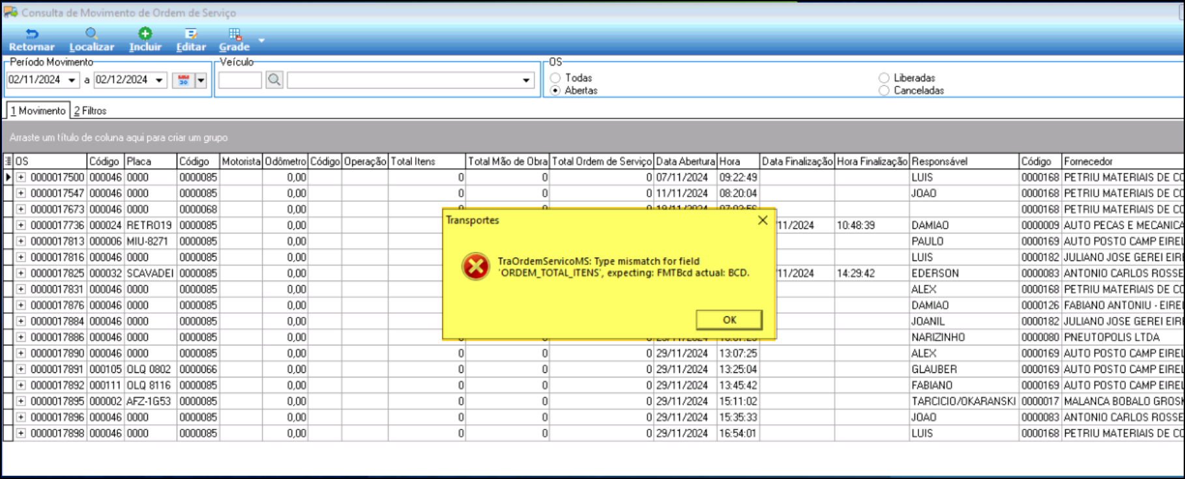1185x479 pixels.
Task: Sort by the Odômetro column header
Action: tap(285, 161)
